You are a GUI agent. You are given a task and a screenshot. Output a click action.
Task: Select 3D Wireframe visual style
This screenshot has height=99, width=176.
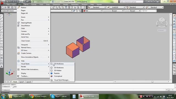pyautogui.click(x=62, y=68)
